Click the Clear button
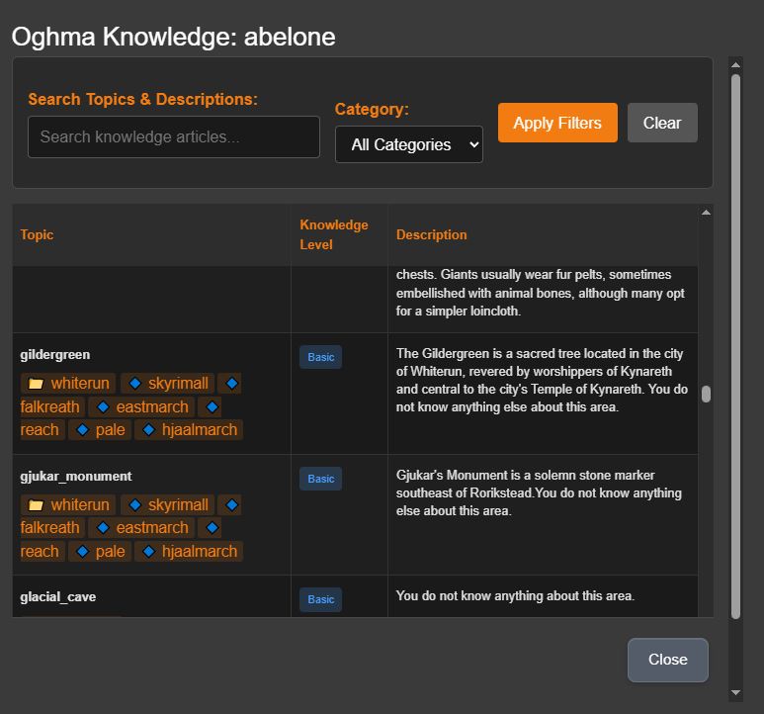The width and height of the screenshot is (764, 714). [x=662, y=123]
